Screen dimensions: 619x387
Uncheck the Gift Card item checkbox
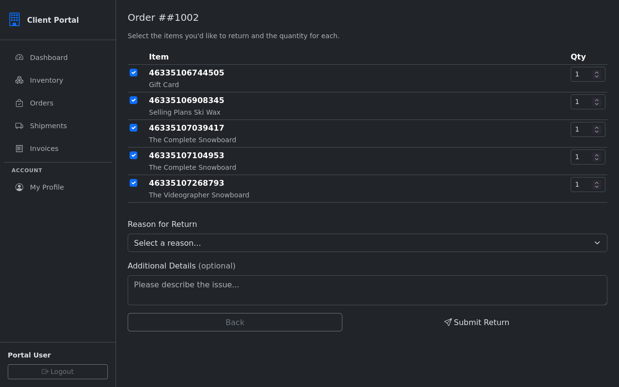click(x=133, y=73)
